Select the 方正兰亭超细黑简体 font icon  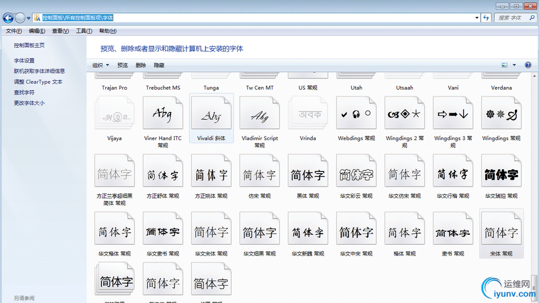tap(115, 171)
